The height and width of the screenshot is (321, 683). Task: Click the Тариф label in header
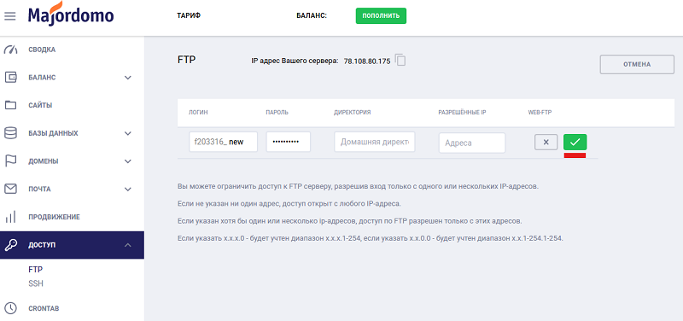189,15
